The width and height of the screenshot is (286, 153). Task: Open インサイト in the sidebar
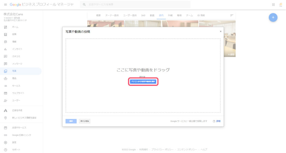(17, 49)
